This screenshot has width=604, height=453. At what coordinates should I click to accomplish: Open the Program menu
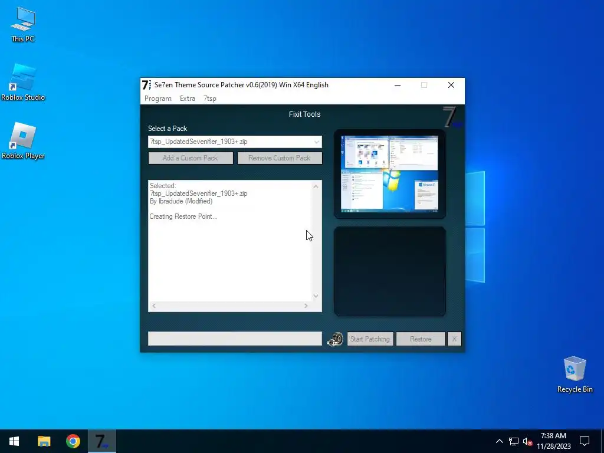pyautogui.click(x=158, y=99)
